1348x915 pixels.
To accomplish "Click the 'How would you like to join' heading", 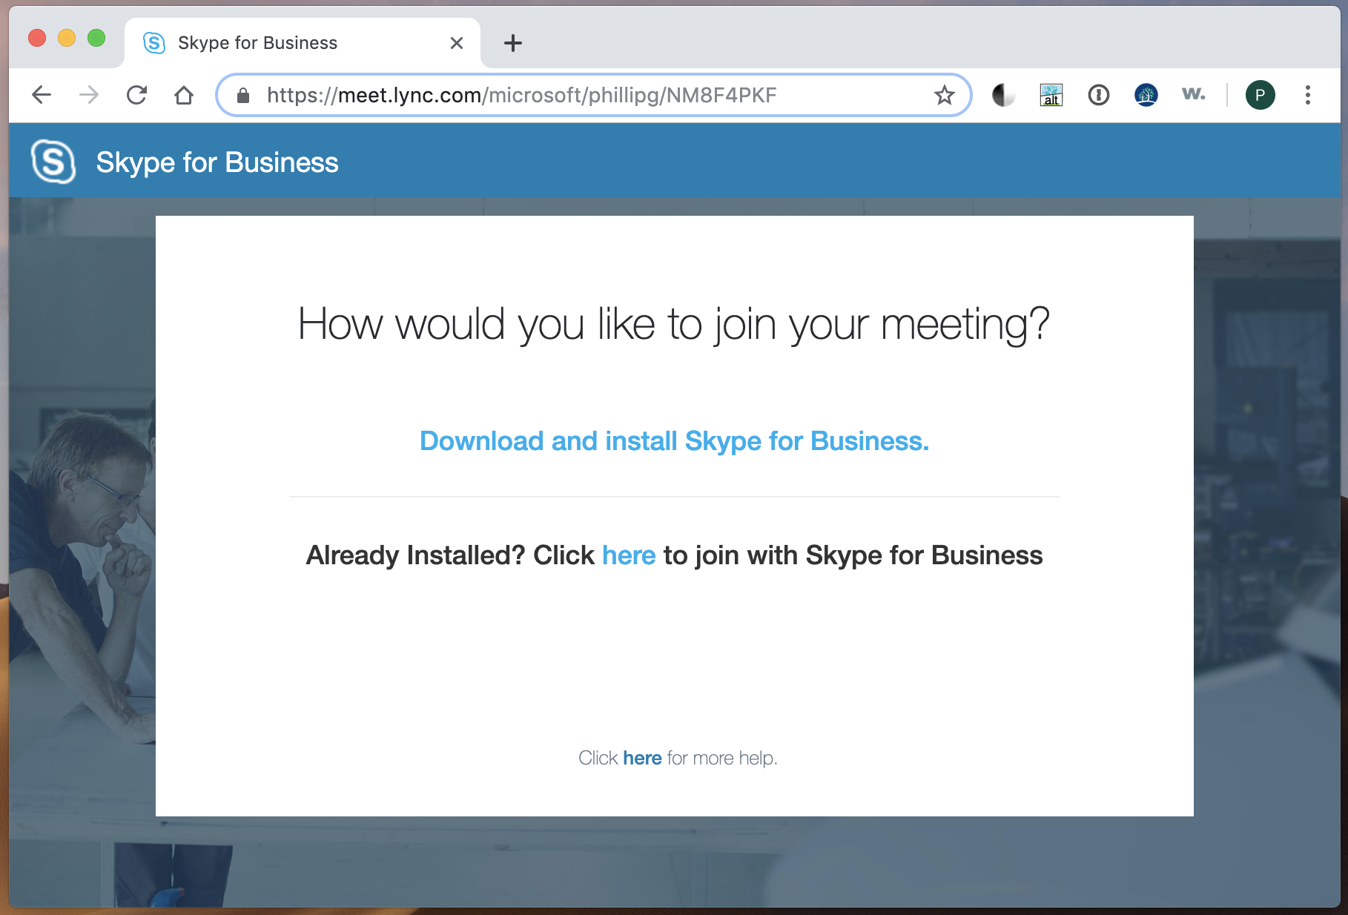I will coord(674,325).
